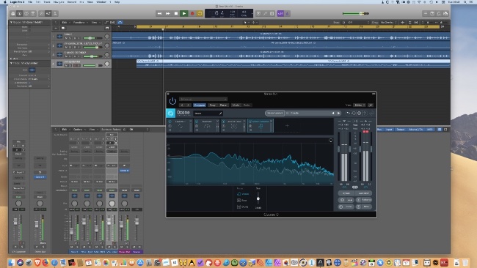The width and height of the screenshot is (477, 268).
Task: Open the Smart Controls icon
Action: click(42, 13)
